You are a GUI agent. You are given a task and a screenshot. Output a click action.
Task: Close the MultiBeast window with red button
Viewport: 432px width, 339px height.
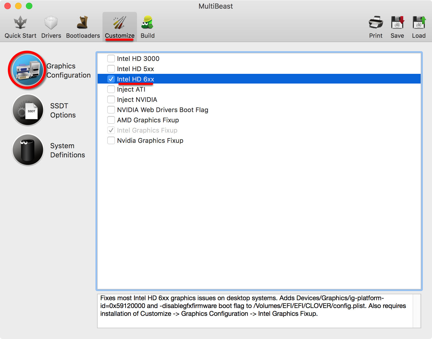click(x=8, y=6)
